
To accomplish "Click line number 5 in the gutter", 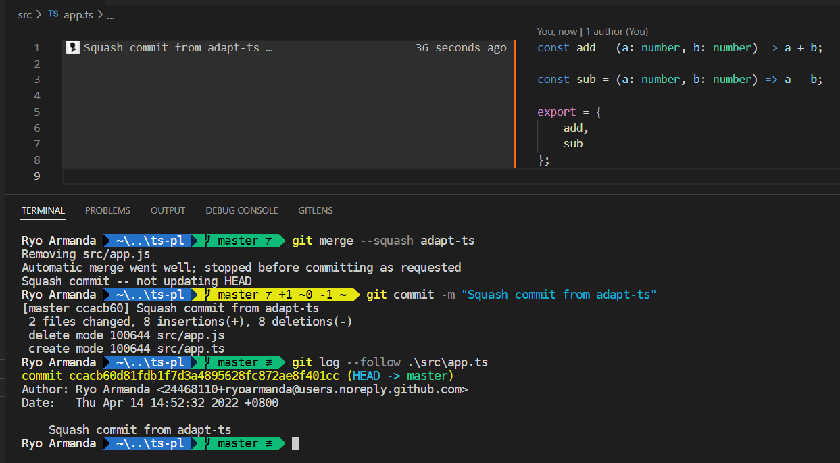I will coord(36,112).
